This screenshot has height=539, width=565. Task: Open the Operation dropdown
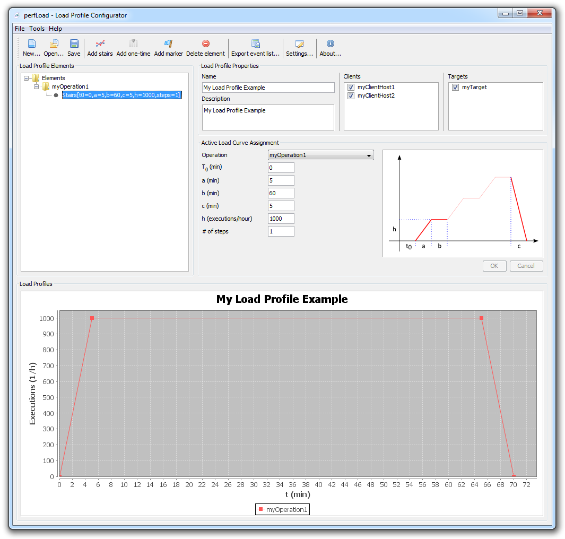320,155
